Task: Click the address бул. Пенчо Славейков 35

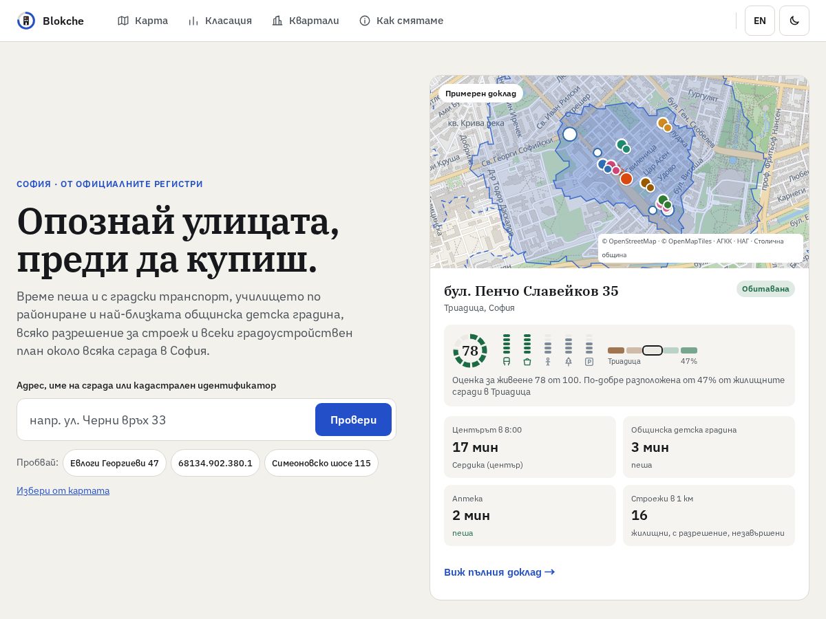Action: point(531,291)
